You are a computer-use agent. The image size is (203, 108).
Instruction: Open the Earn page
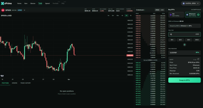click(26, 4)
